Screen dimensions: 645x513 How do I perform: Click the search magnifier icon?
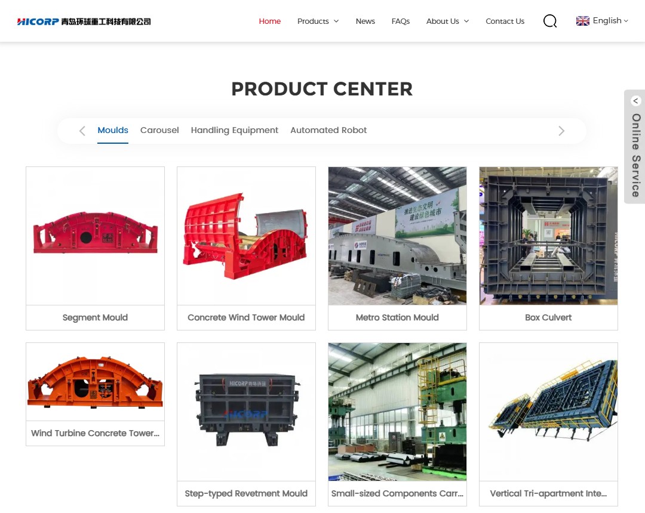tap(549, 21)
